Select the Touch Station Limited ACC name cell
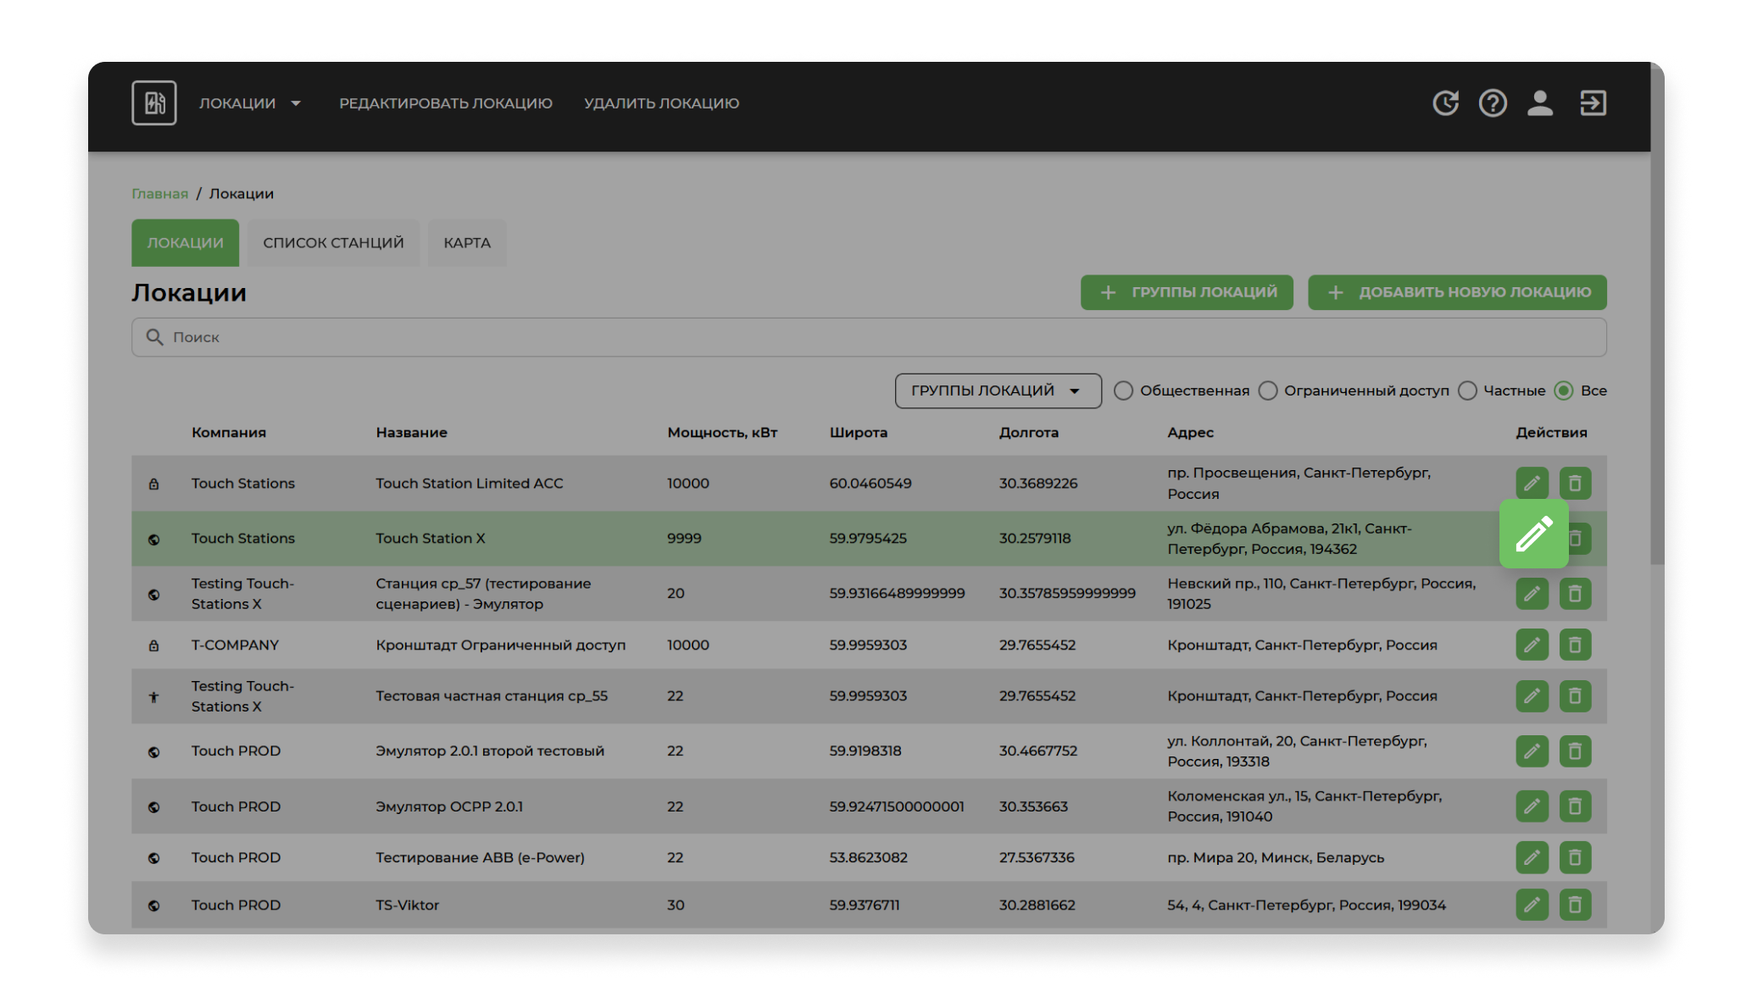This screenshot has height=997, width=1752. [x=469, y=483]
